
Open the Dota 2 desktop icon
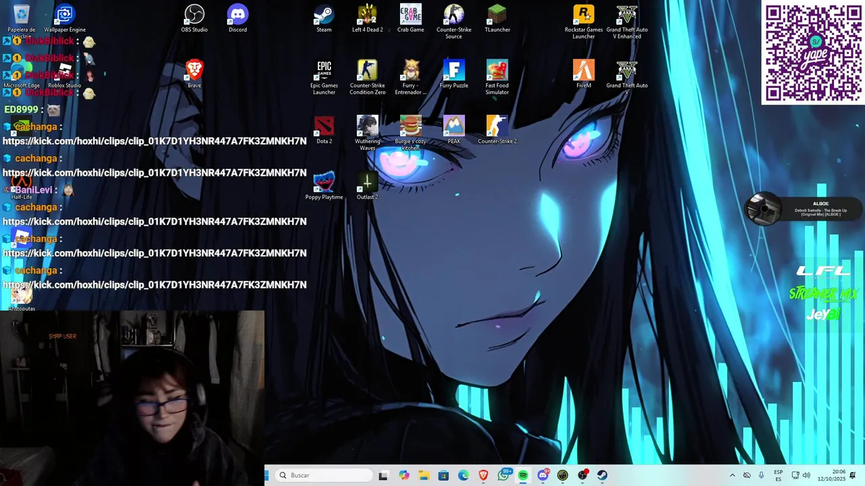324,130
